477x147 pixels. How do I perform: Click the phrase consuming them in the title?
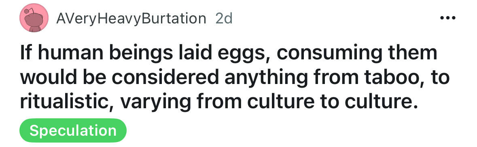coord(357,53)
